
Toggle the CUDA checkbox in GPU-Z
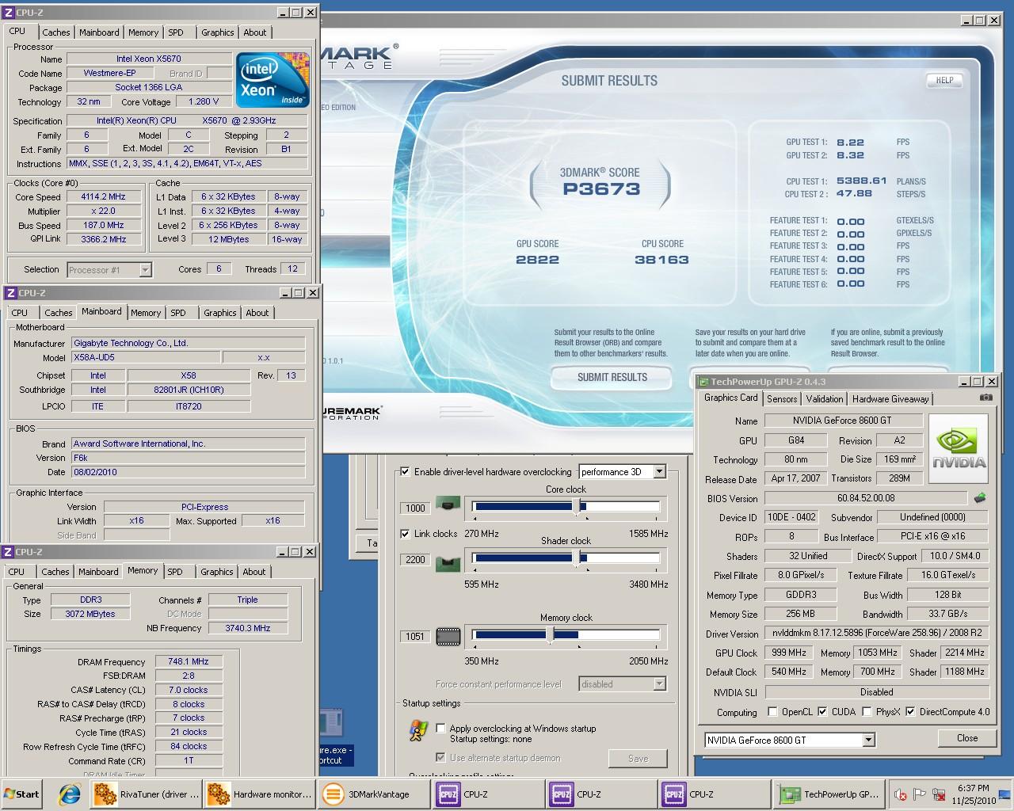822,711
